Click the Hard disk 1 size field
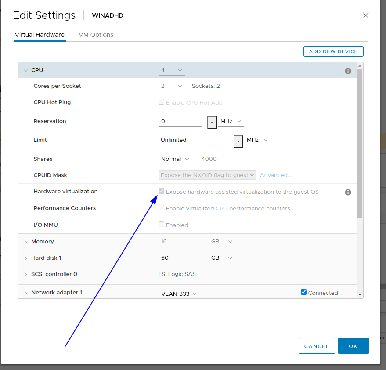The image size is (386, 370). point(180,258)
